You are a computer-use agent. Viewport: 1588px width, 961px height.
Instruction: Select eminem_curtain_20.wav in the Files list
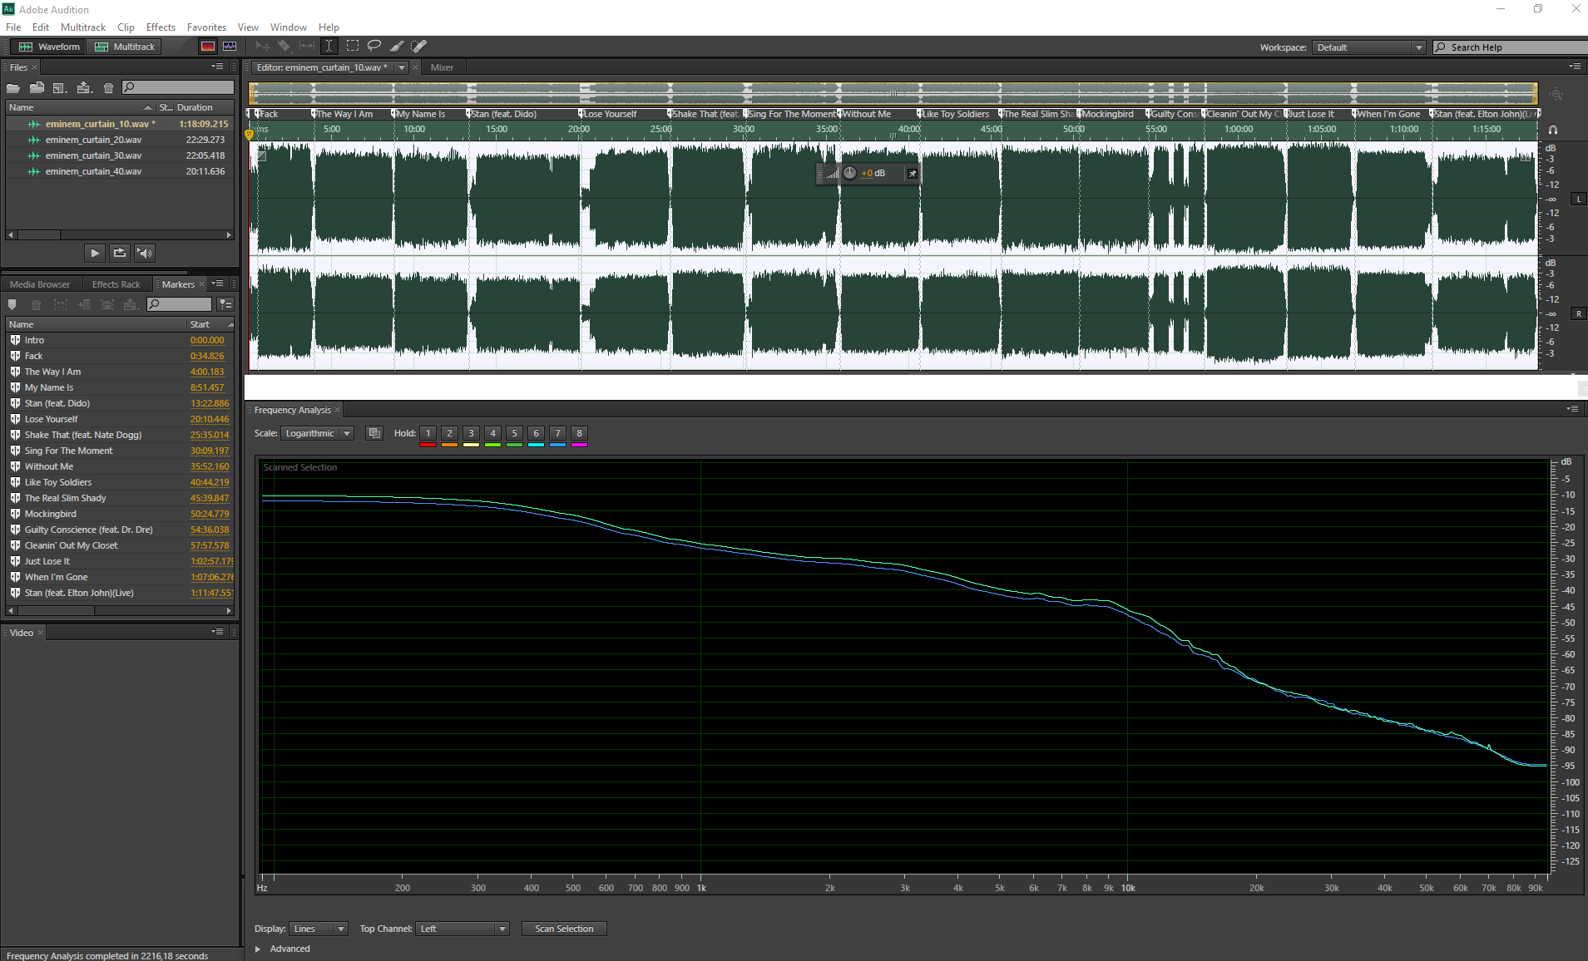coord(120,140)
